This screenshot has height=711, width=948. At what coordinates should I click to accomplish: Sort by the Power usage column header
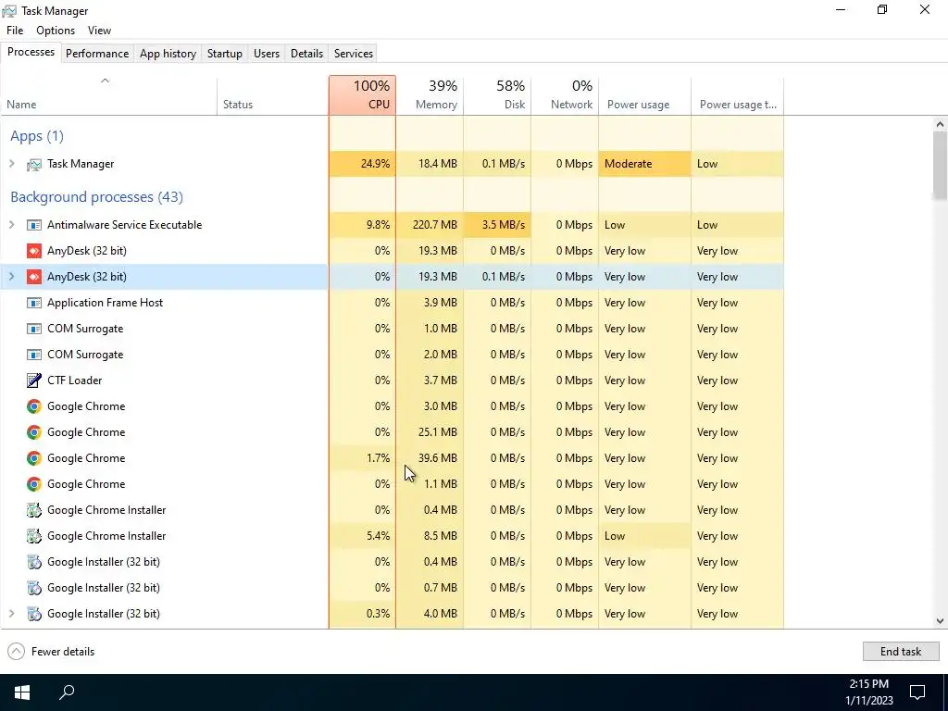pos(644,95)
